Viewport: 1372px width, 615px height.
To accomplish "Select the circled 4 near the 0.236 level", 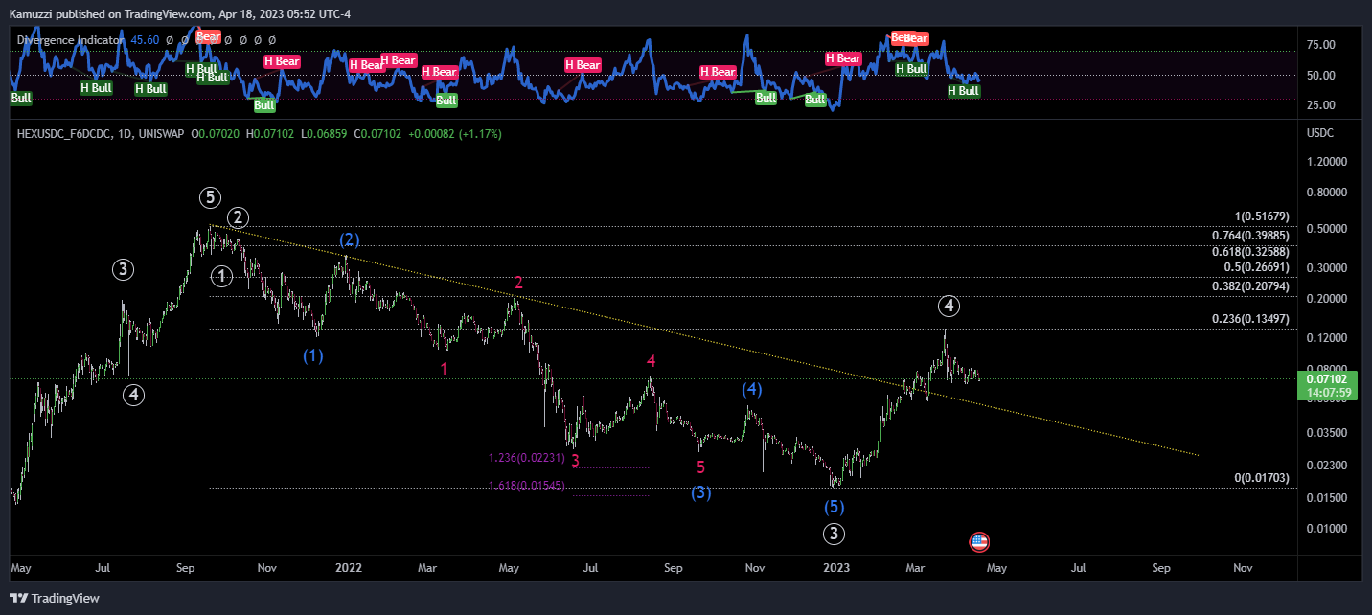I will (948, 307).
